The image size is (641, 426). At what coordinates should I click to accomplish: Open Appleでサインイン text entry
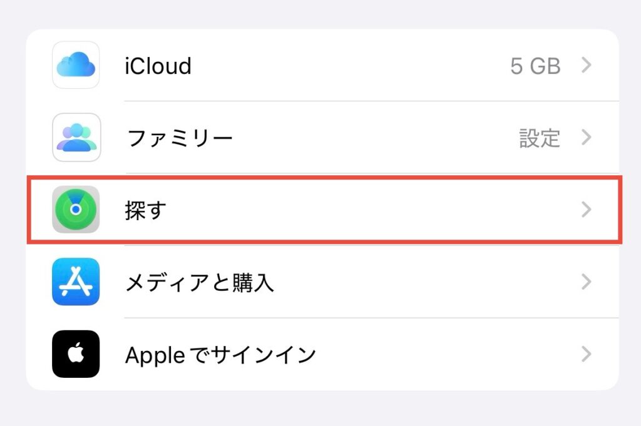coord(220,355)
